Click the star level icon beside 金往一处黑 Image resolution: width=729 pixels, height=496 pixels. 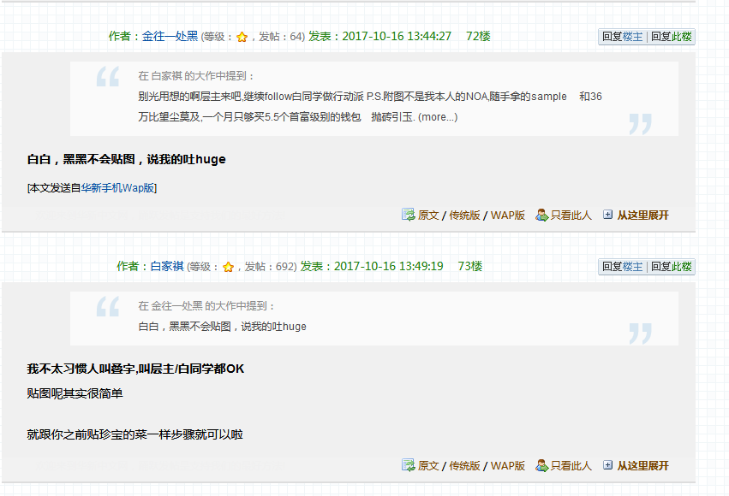point(242,37)
